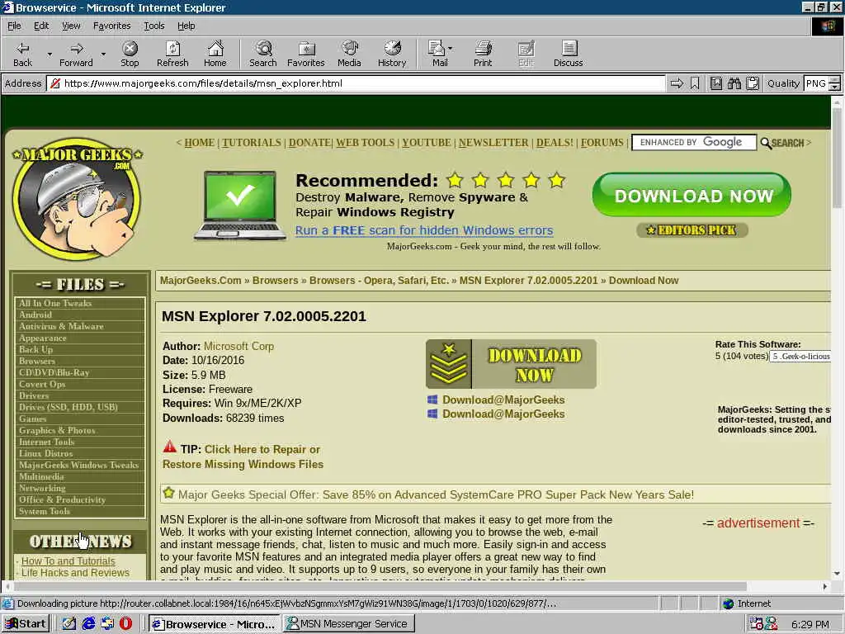Click the olive DOWNLOAD NOW button

click(511, 364)
